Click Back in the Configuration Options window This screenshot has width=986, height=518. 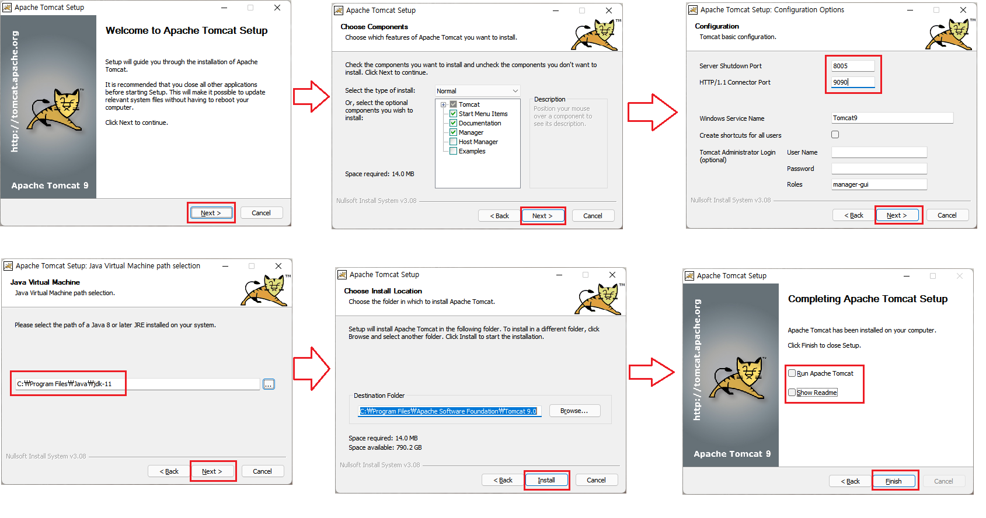pyautogui.click(x=853, y=215)
